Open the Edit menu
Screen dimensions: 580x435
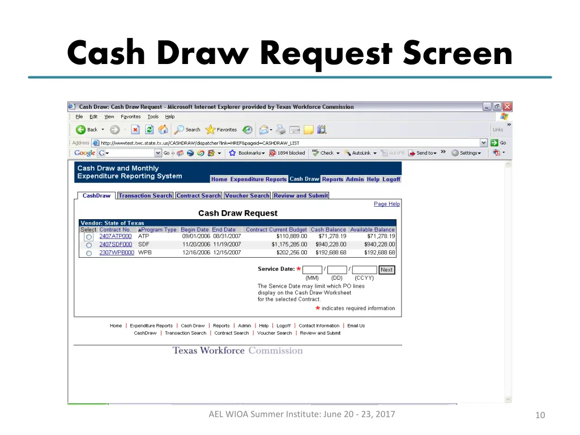93,117
